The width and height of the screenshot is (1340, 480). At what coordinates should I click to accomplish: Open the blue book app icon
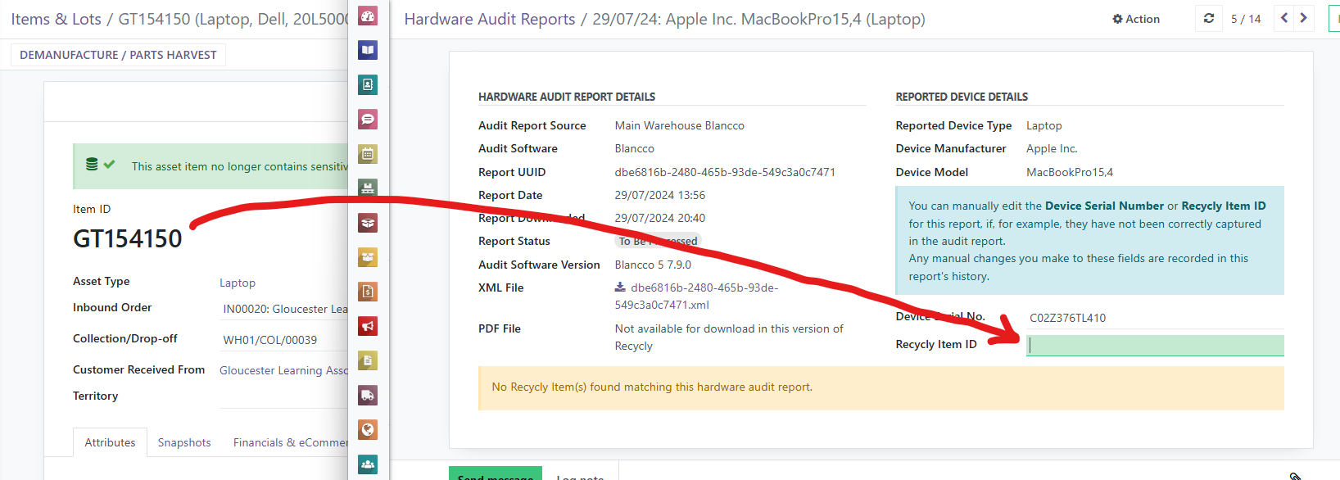tap(368, 51)
